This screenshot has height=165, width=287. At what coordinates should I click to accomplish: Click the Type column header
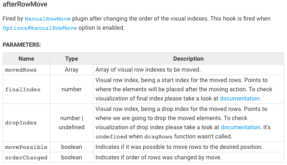tap(72, 59)
